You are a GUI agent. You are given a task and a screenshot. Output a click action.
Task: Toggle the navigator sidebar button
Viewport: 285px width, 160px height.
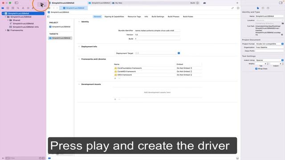point(16,3)
